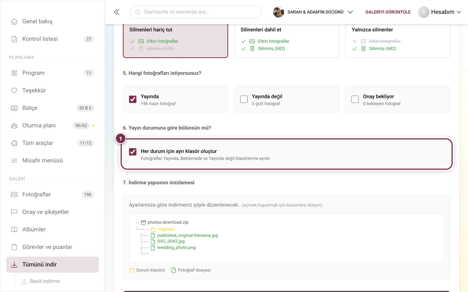
Task: Click the Genel bakış home icon
Action: (14, 21)
